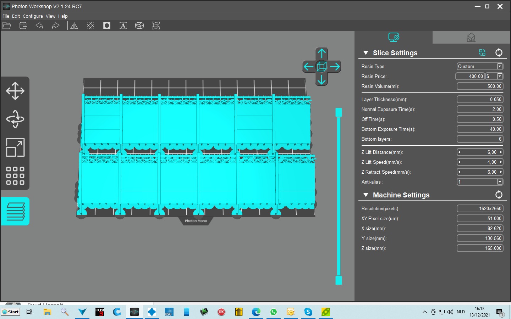The image size is (511, 319).
Task: Open Skype from the taskbar
Action: click(308, 312)
